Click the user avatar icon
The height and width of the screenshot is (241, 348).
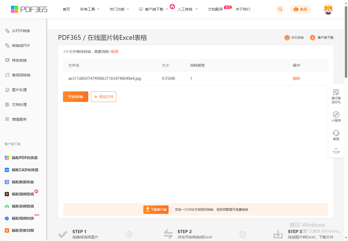pos(328,9)
